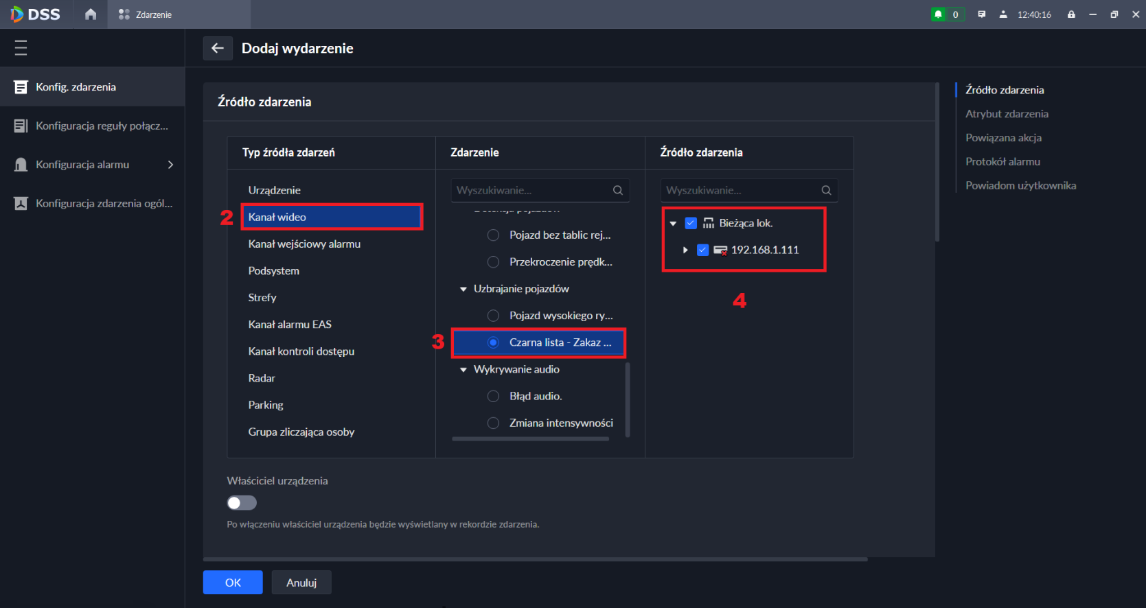This screenshot has height=608, width=1146.
Task: Uncheck the Bieżąca lok. checkbox
Action: pyautogui.click(x=691, y=223)
